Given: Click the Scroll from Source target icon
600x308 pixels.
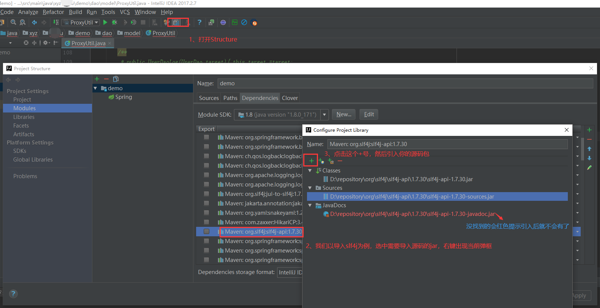Looking at the screenshot, I should [x=26, y=43].
